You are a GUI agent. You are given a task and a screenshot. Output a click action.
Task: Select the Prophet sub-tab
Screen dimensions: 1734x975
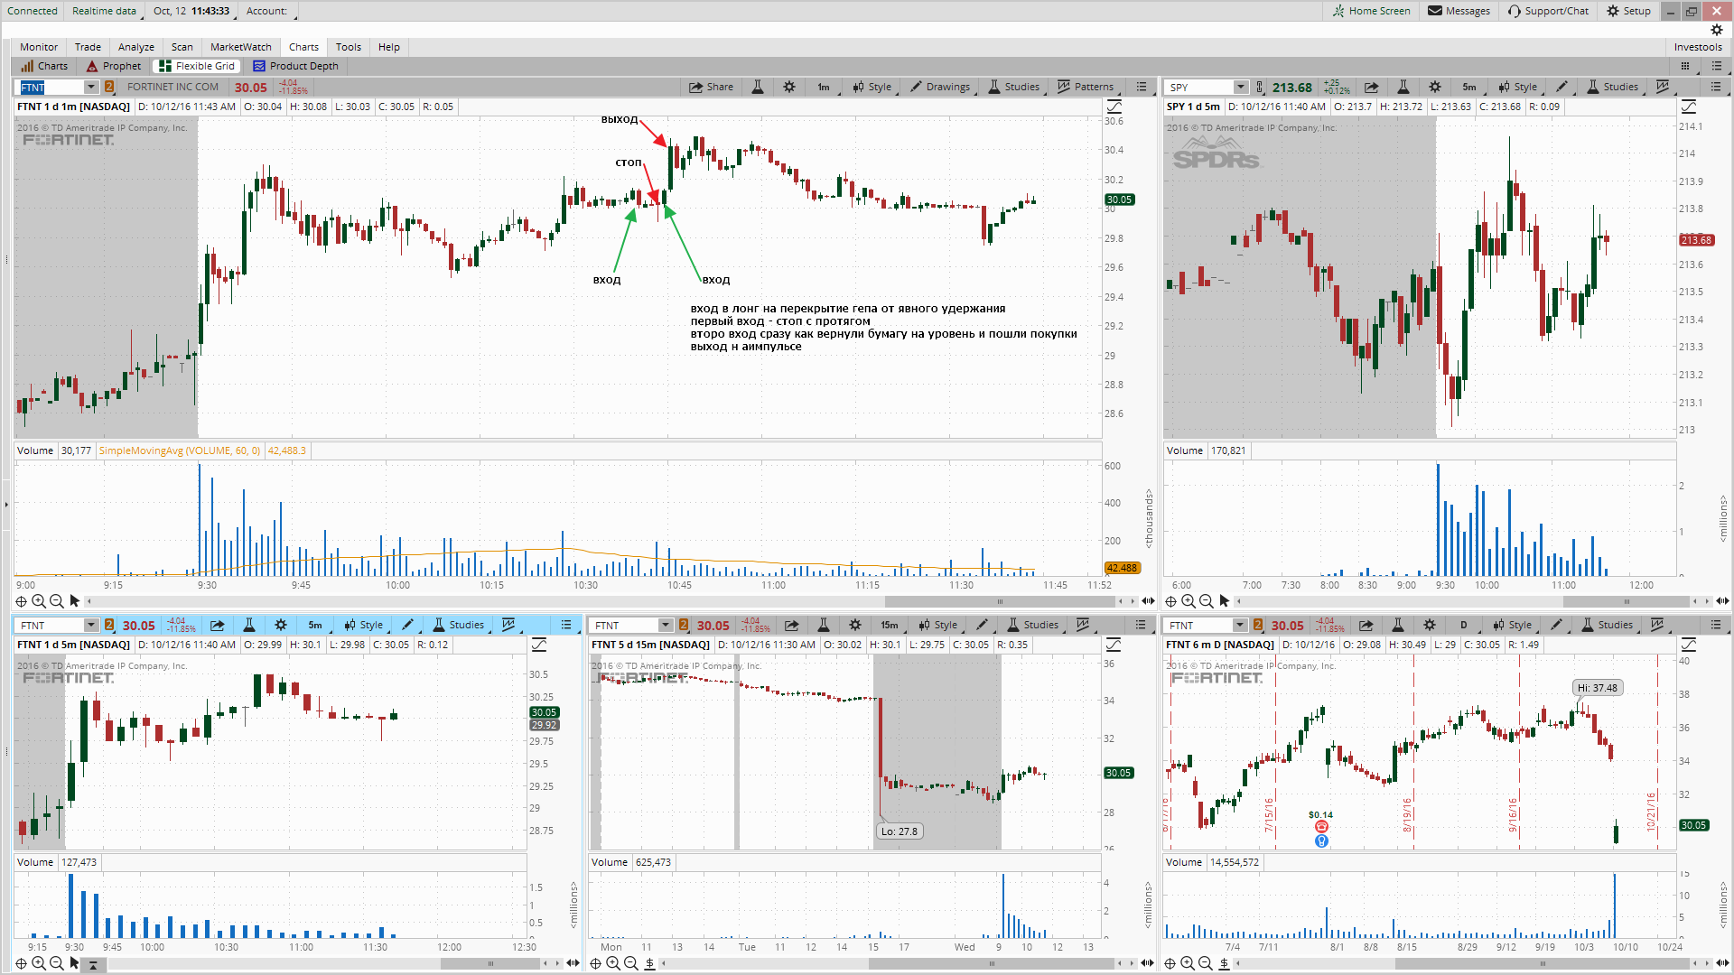click(x=115, y=66)
